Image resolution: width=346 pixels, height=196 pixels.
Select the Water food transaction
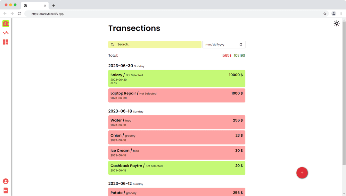pyautogui.click(x=177, y=122)
